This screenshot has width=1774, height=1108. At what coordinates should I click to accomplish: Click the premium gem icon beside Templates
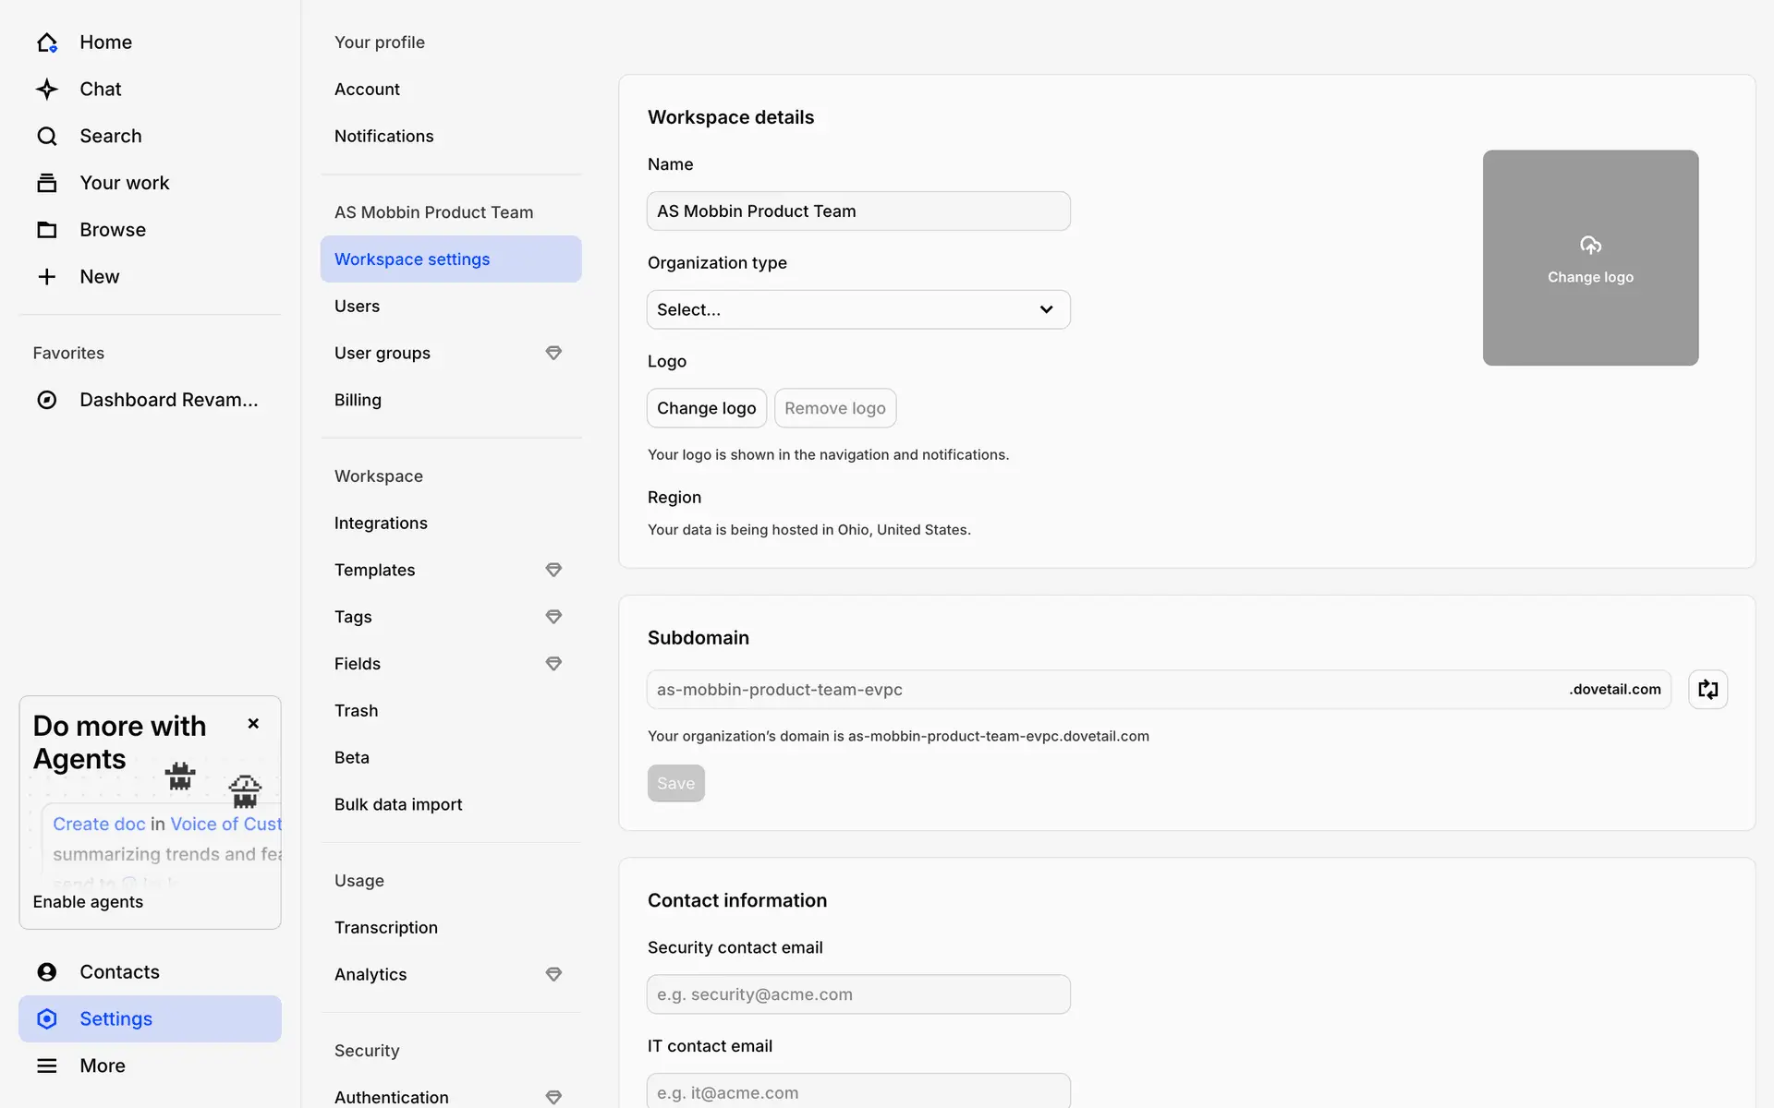pos(553,570)
